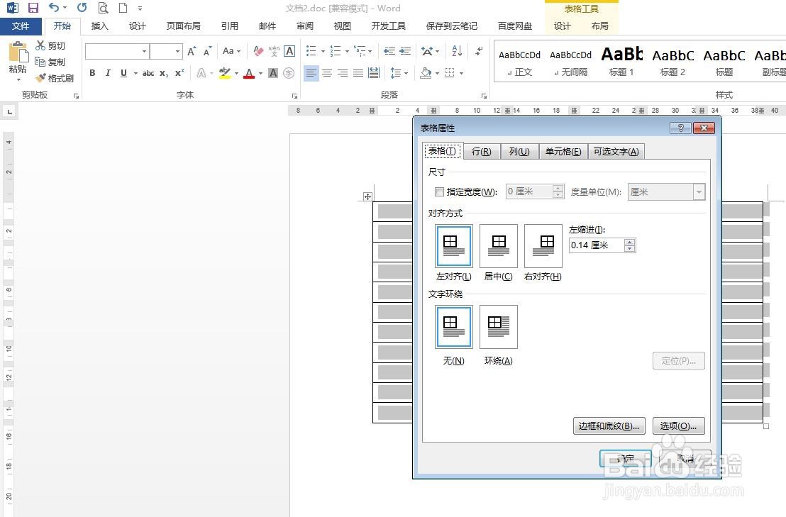The image size is (786, 517).
Task: Open Change Case (Aa) dropdown
Action: point(231,51)
